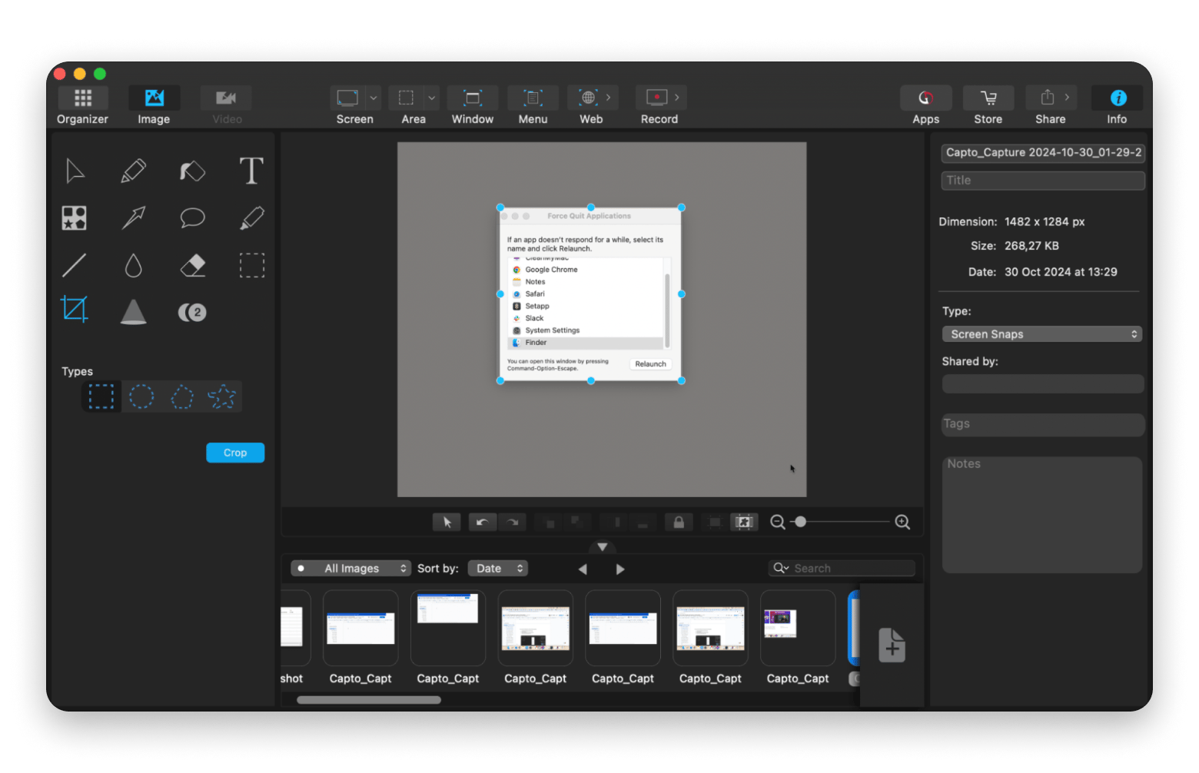Select the Crop tool icon
Screen dimensions: 1199x773
click(x=75, y=310)
